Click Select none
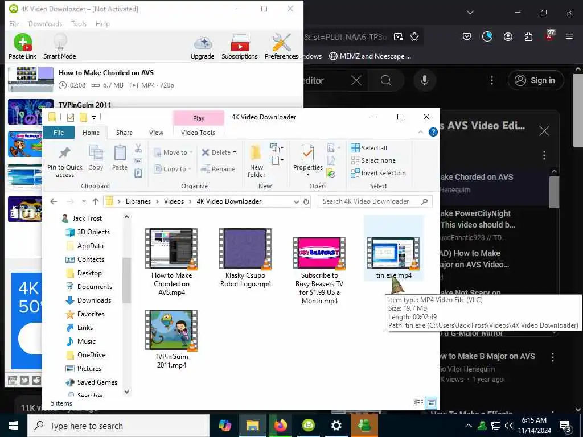Viewport: 583px width, 437px height. pyautogui.click(x=373, y=160)
